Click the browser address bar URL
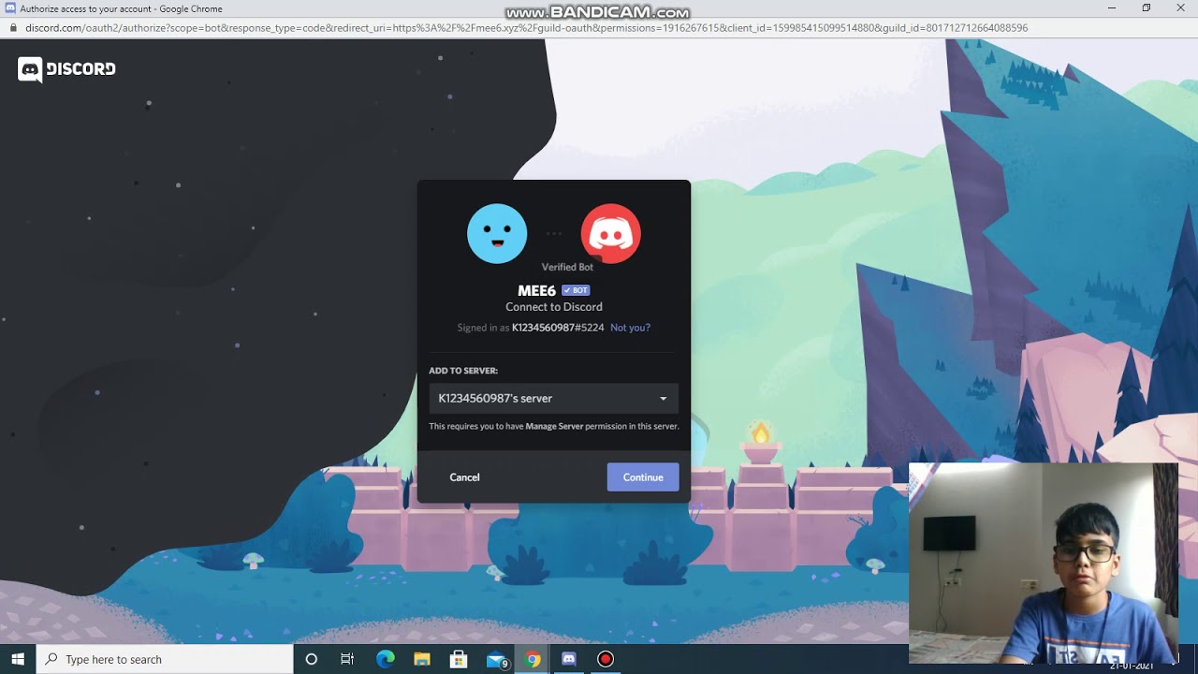The width and height of the screenshot is (1198, 674). point(526,28)
